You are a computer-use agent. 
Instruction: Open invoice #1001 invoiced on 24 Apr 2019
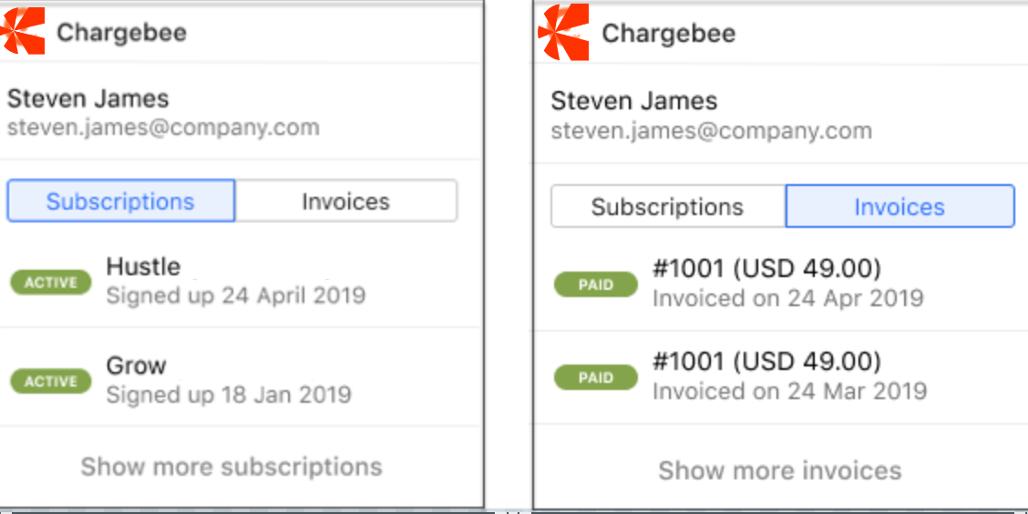(x=766, y=269)
